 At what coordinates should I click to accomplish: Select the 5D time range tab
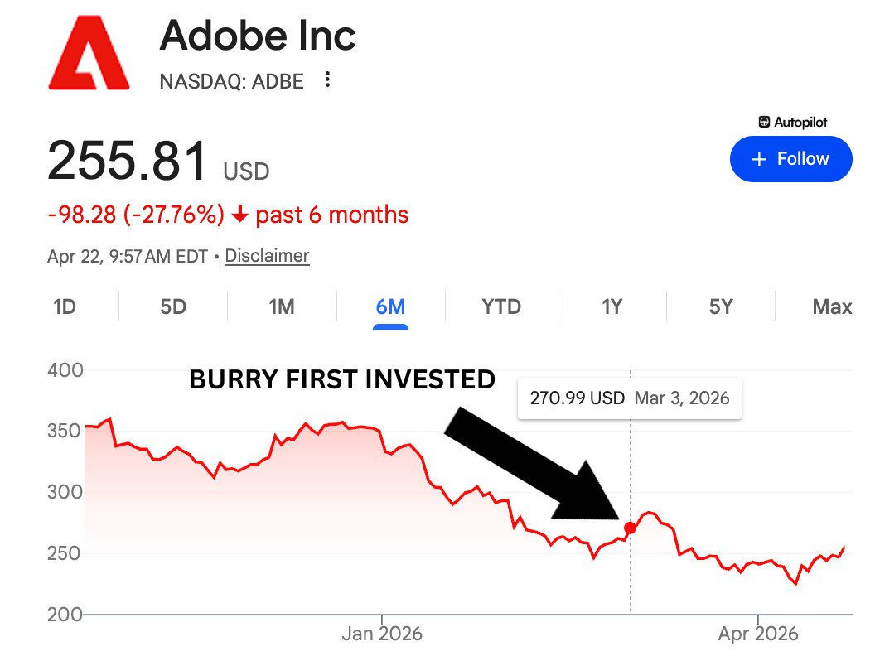[173, 307]
